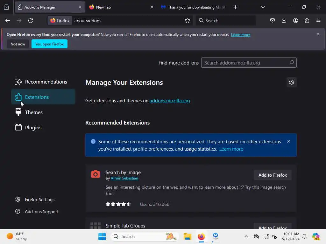Switch to Thank you for downloading tab

pyautogui.click(x=193, y=7)
